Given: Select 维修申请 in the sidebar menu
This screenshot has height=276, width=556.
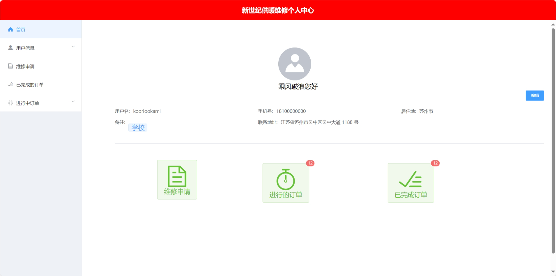Looking at the screenshot, I should click(x=25, y=67).
